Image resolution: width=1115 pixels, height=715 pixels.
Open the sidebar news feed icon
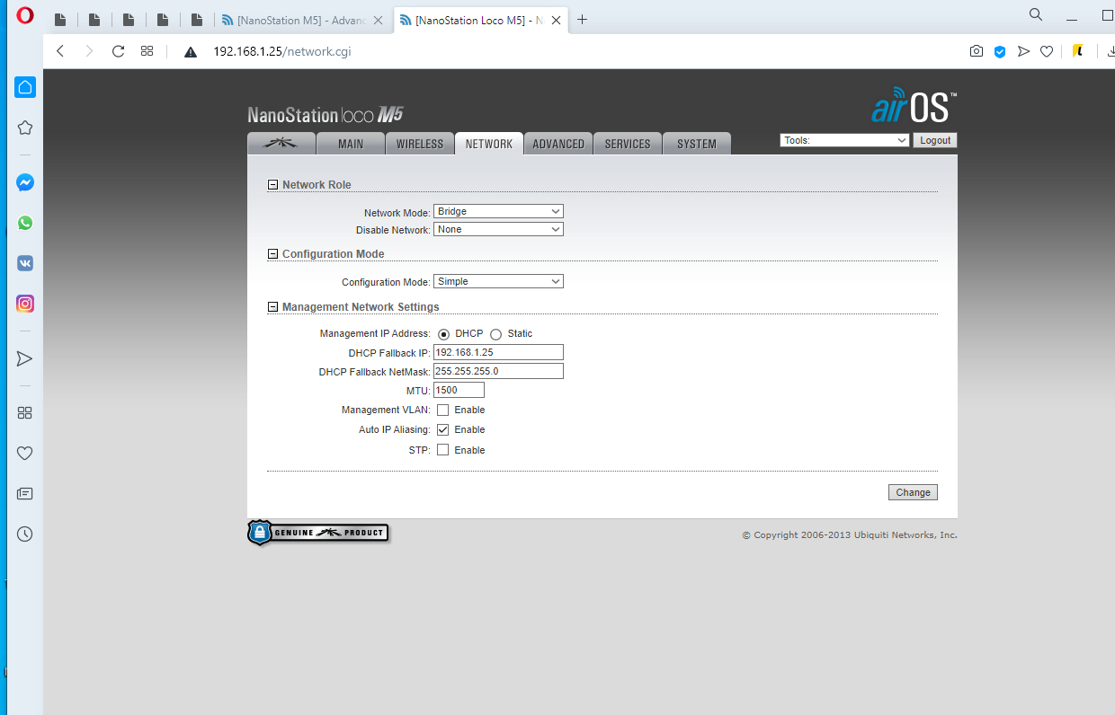point(25,494)
